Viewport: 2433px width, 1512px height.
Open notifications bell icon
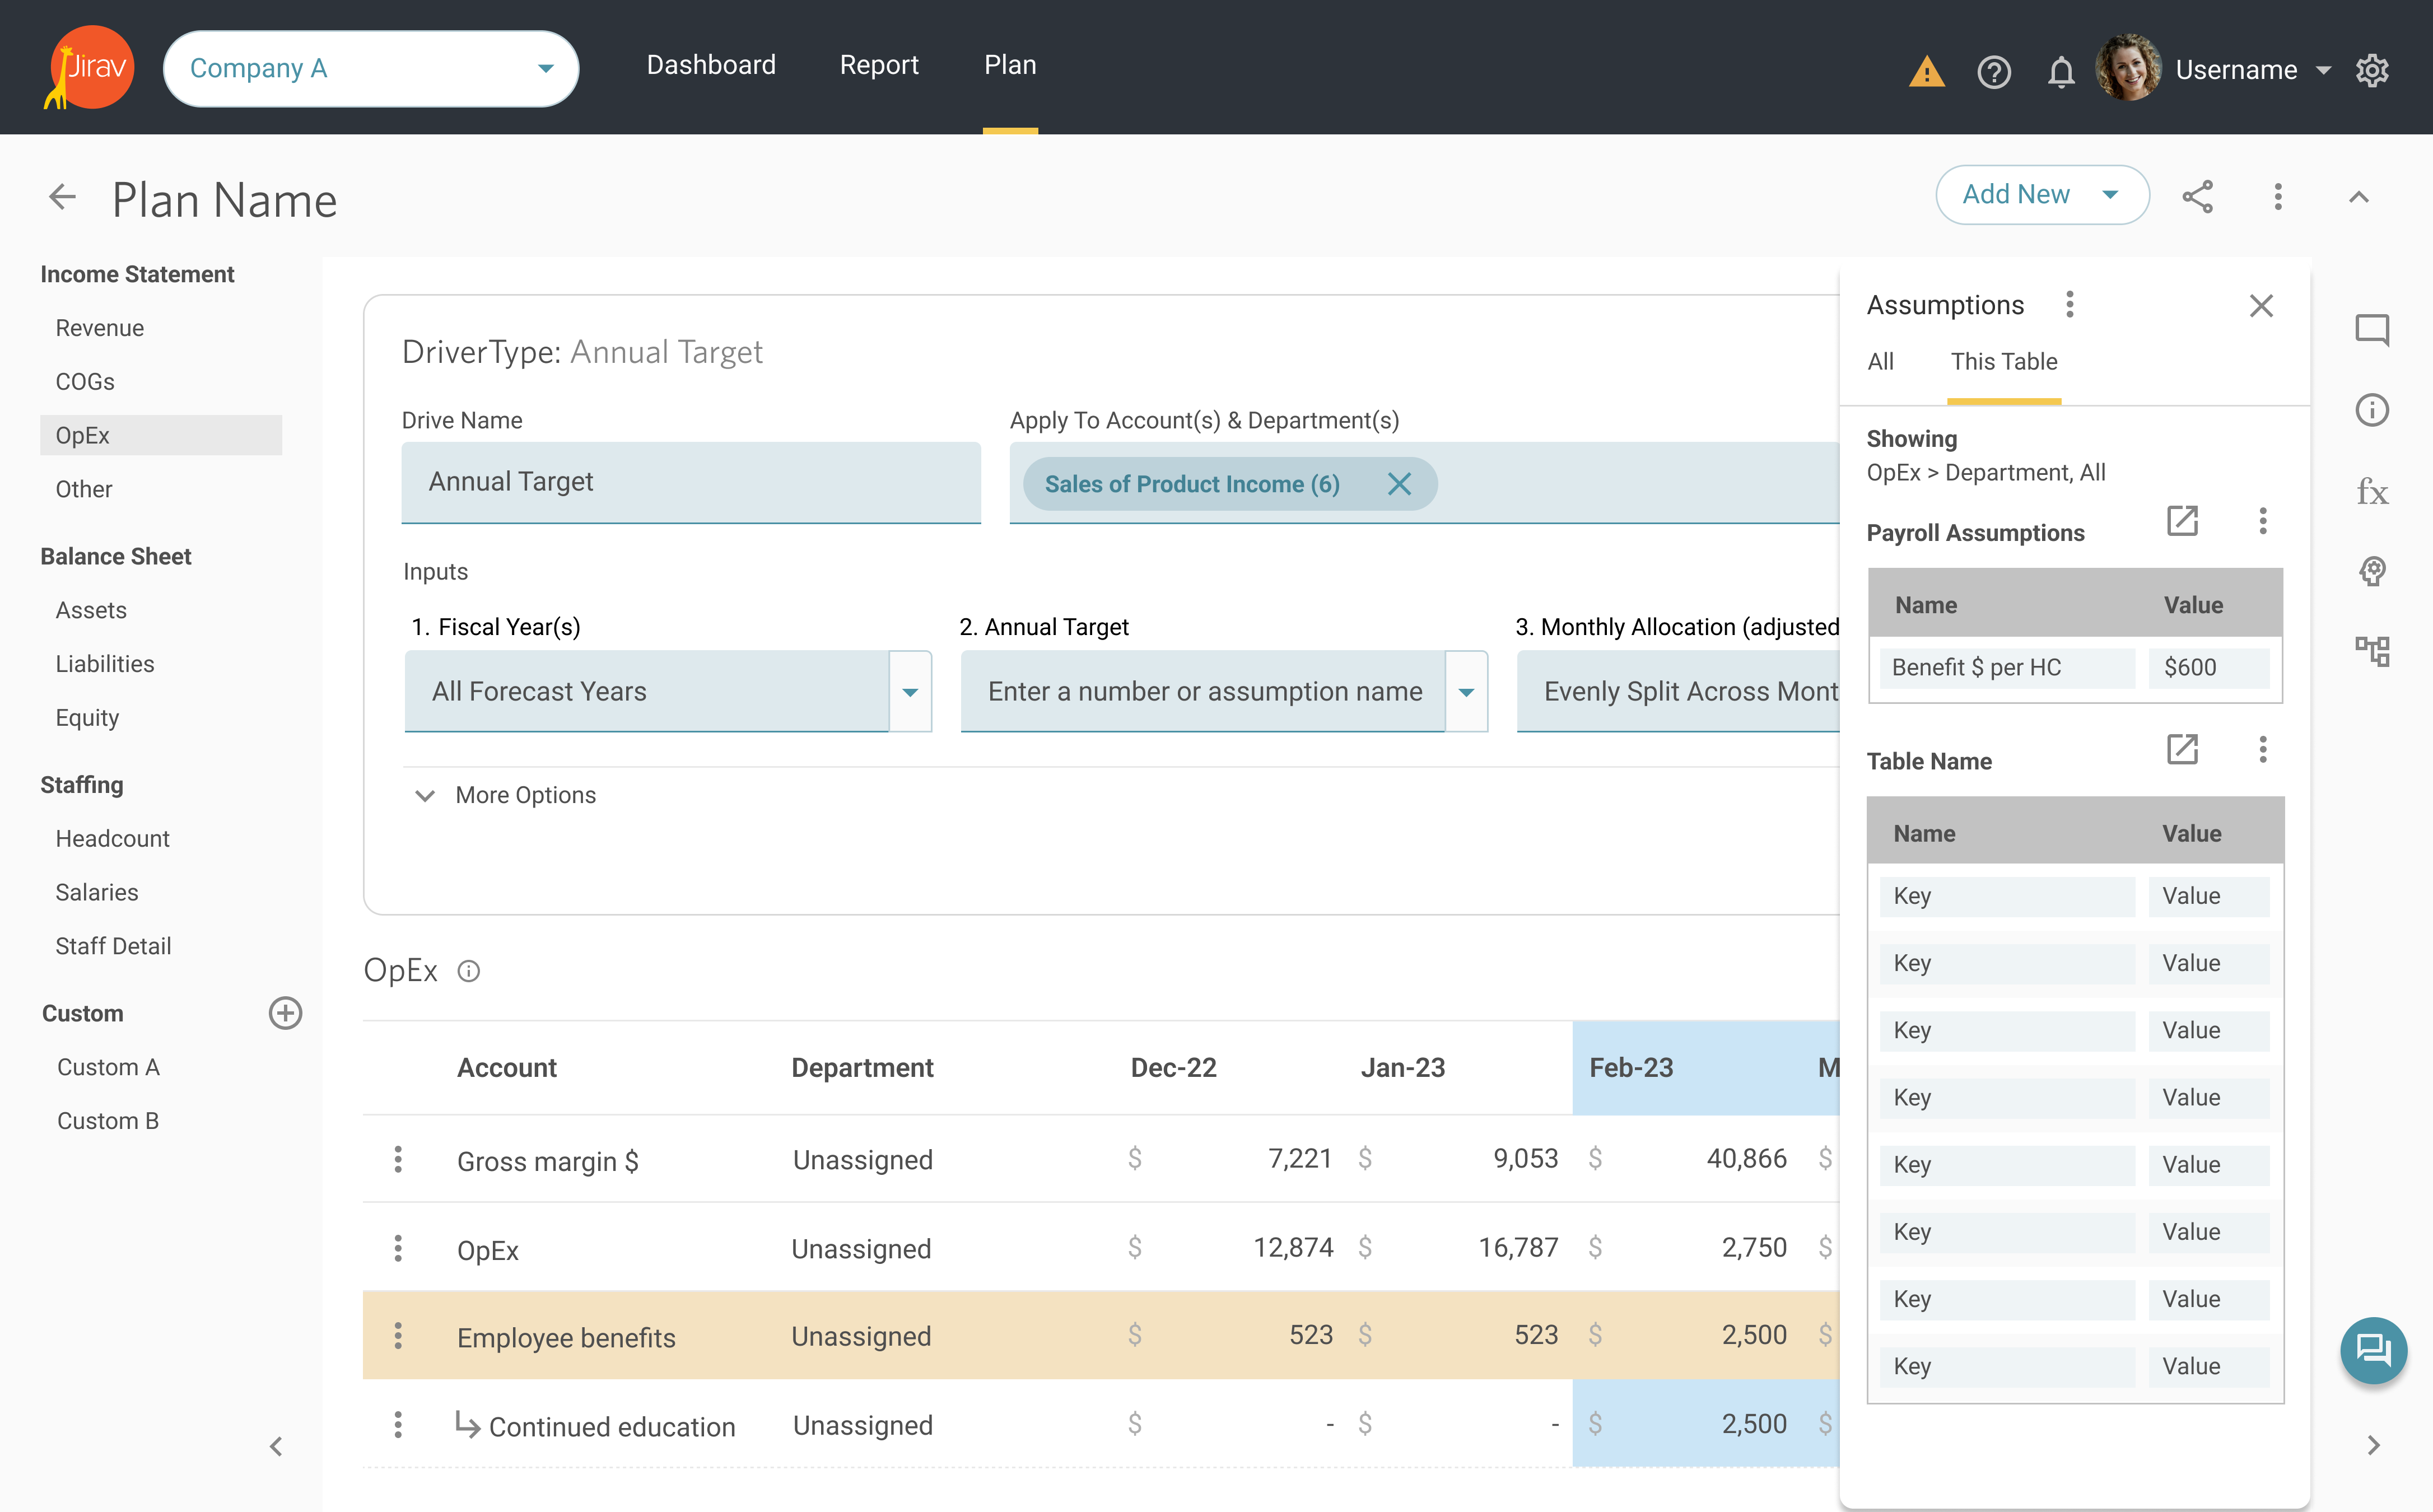point(2060,72)
